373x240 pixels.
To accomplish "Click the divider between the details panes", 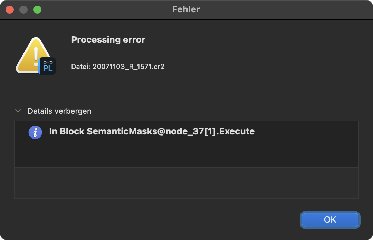I will 186,167.
